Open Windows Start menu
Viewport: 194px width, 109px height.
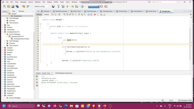4,106
